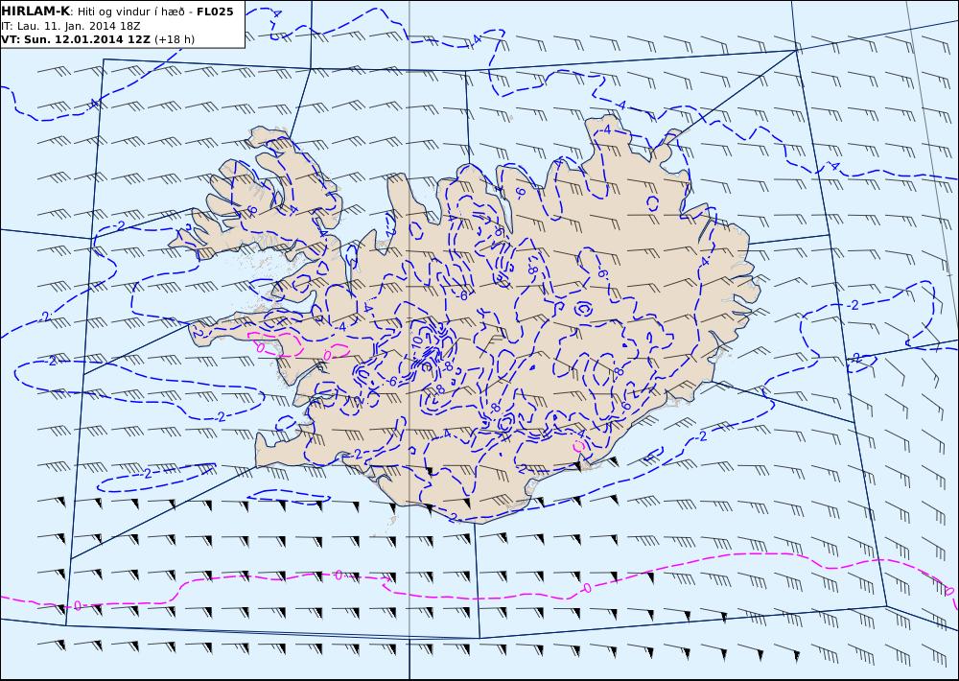
Task: Click the "IT: Lau. 11. Jan. 2014 18Z" line
Action: [70, 26]
